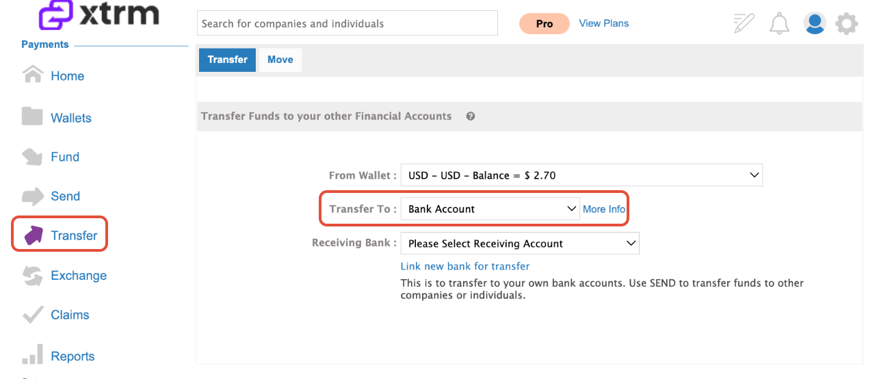Image resolution: width=879 pixels, height=379 pixels.
Task: Click the user profile avatar icon
Action: (x=815, y=23)
